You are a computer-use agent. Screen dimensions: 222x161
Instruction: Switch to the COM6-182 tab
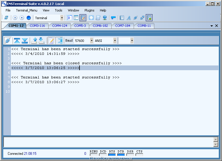[x=100, y=26]
